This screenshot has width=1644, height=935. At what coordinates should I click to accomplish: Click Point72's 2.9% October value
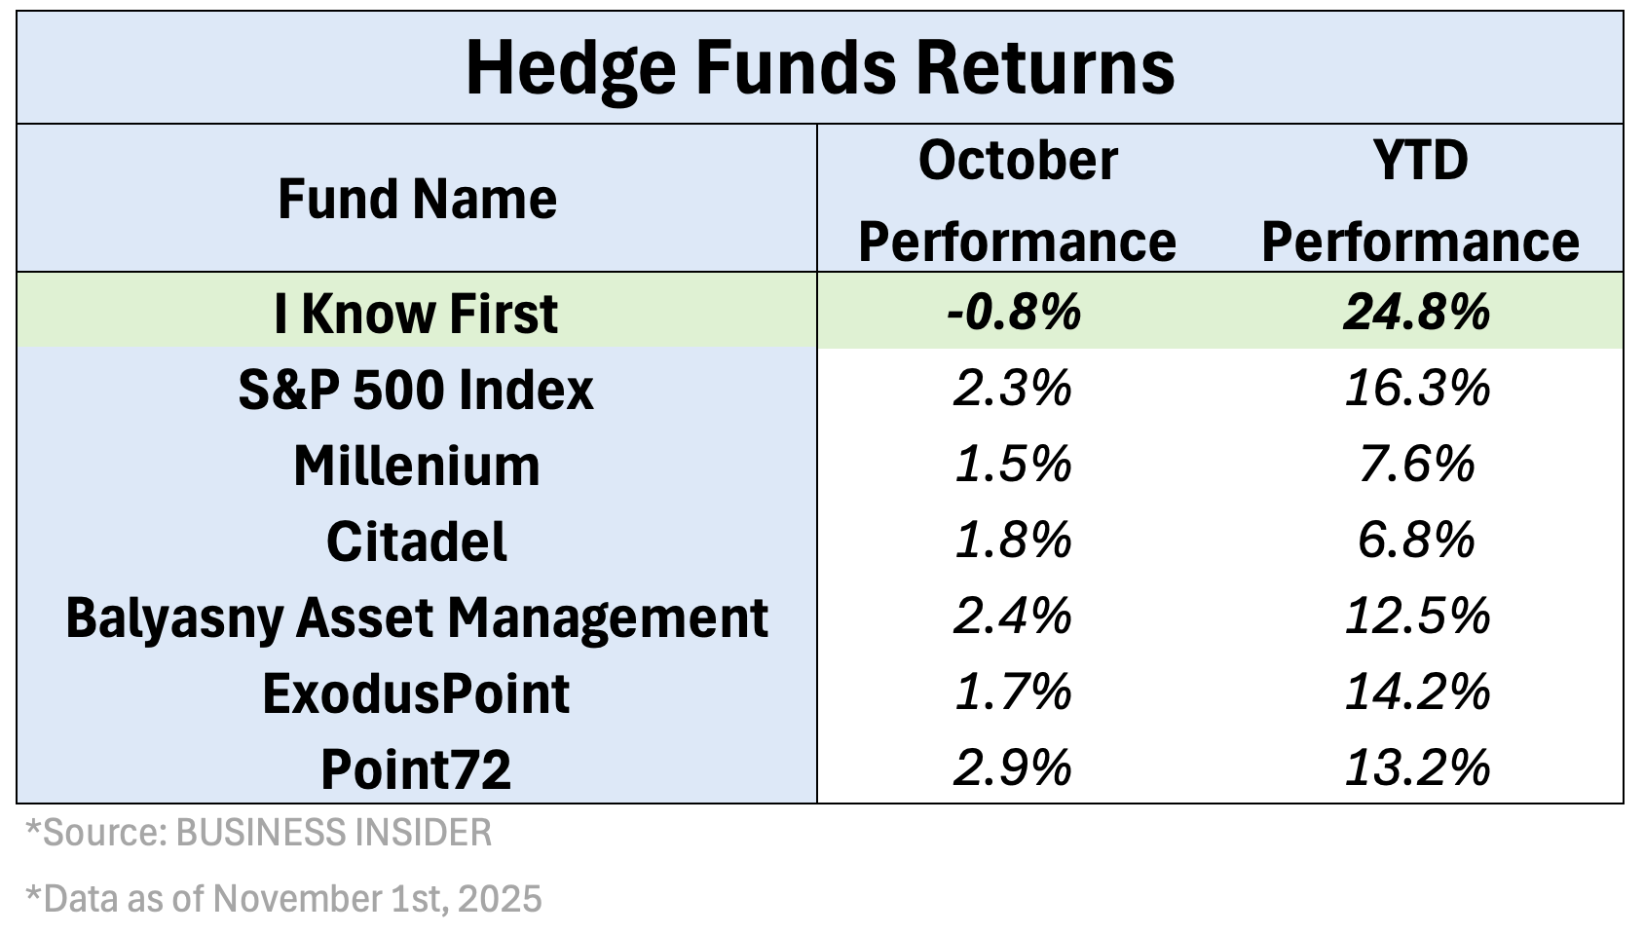pos(1014,768)
